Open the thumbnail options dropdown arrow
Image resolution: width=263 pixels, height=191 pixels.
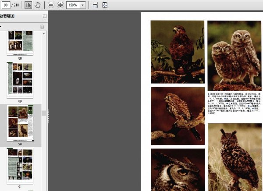click(1, 27)
